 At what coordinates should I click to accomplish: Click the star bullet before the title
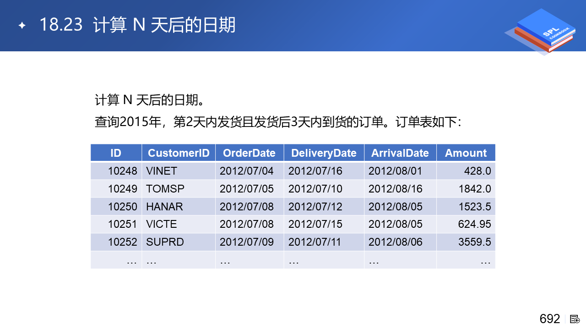[x=22, y=25]
